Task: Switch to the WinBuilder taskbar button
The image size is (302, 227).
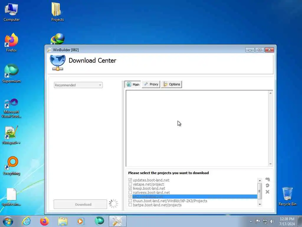Action: [x=118, y=221]
